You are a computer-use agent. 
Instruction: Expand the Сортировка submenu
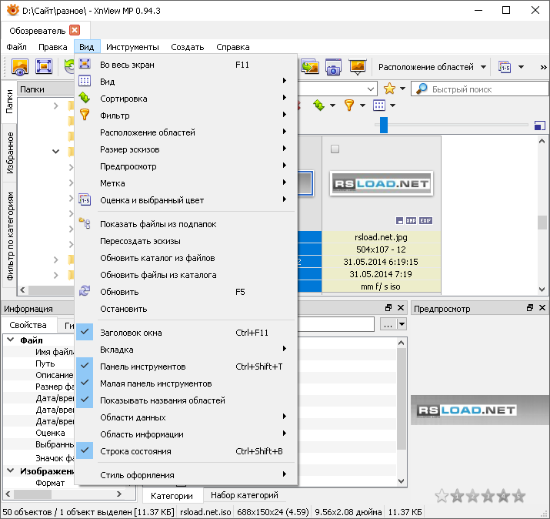point(123,99)
